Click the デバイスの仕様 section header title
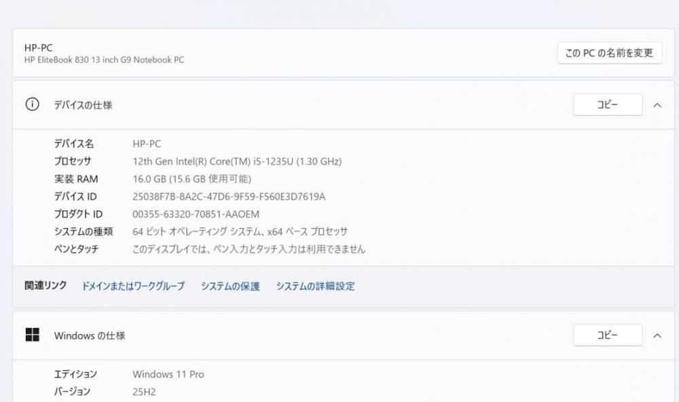This screenshot has height=402, width=679. click(x=83, y=105)
